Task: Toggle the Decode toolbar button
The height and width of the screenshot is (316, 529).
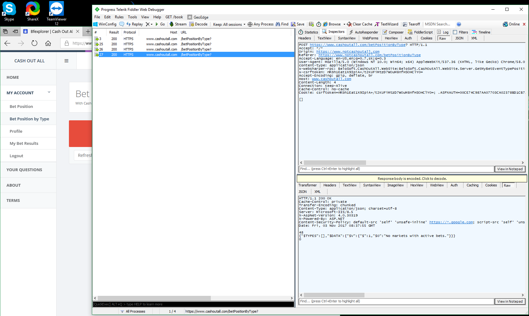Action: tap(198, 24)
